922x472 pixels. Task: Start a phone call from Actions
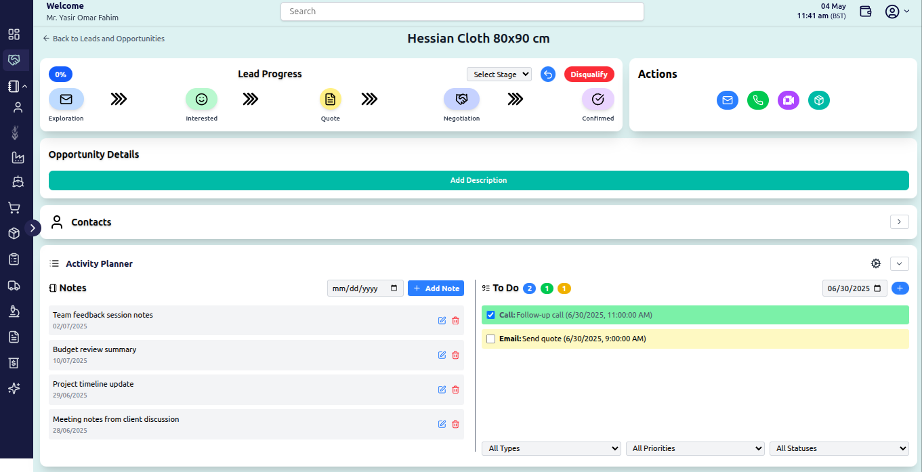[x=758, y=100]
